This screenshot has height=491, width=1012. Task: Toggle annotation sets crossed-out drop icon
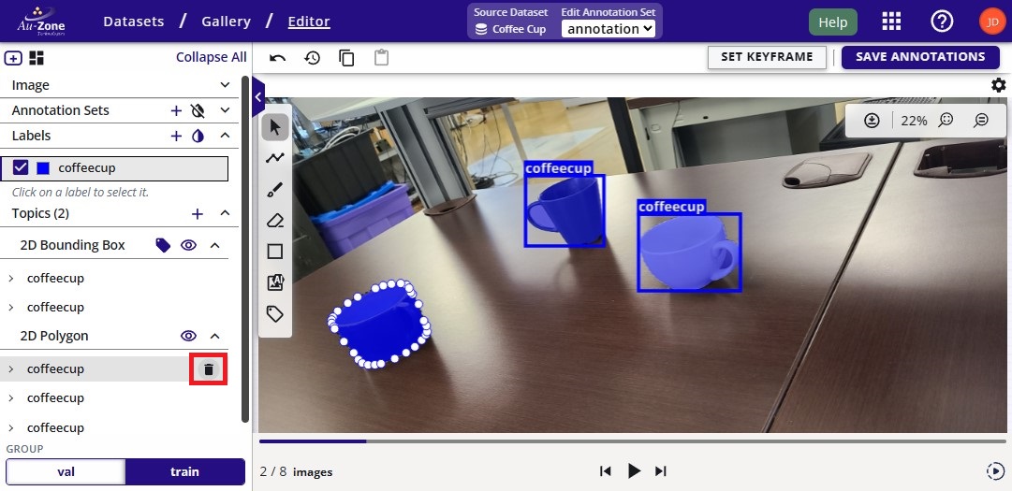point(198,111)
